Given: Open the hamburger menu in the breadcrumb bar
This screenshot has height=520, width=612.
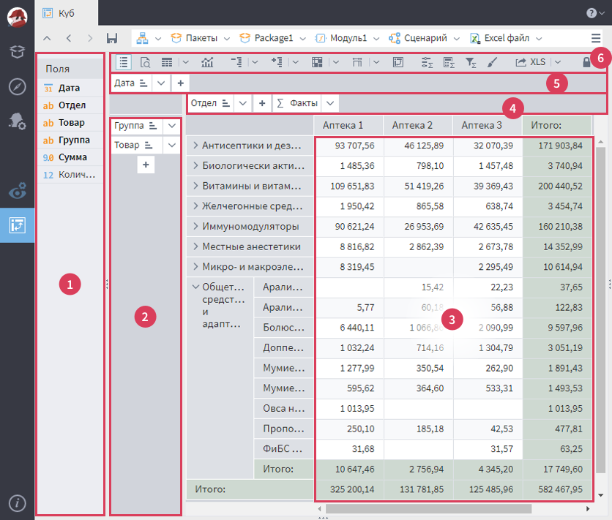Looking at the screenshot, I should click(x=596, y=38).
